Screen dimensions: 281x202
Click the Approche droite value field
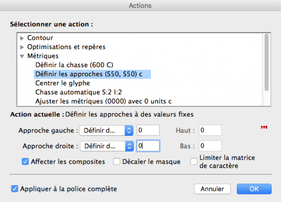(148, 146)
